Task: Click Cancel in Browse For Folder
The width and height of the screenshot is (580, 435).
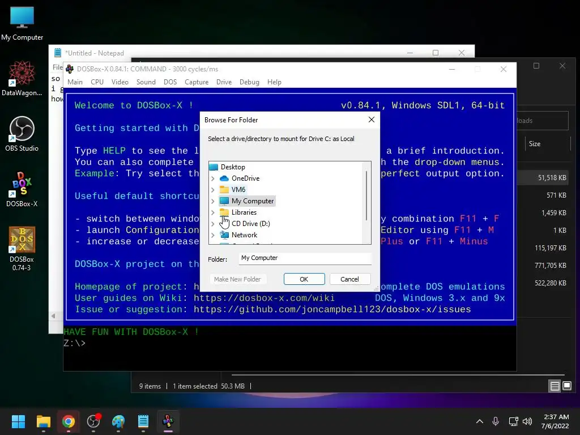Action: click(x=349, y=279)
